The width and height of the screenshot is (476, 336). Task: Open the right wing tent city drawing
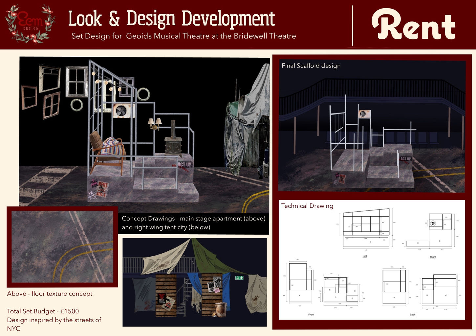[195, 282]
